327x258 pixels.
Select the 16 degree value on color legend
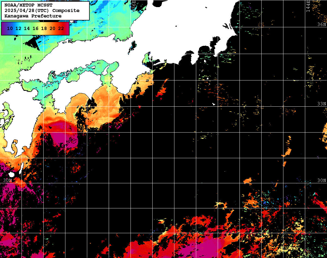35,28
